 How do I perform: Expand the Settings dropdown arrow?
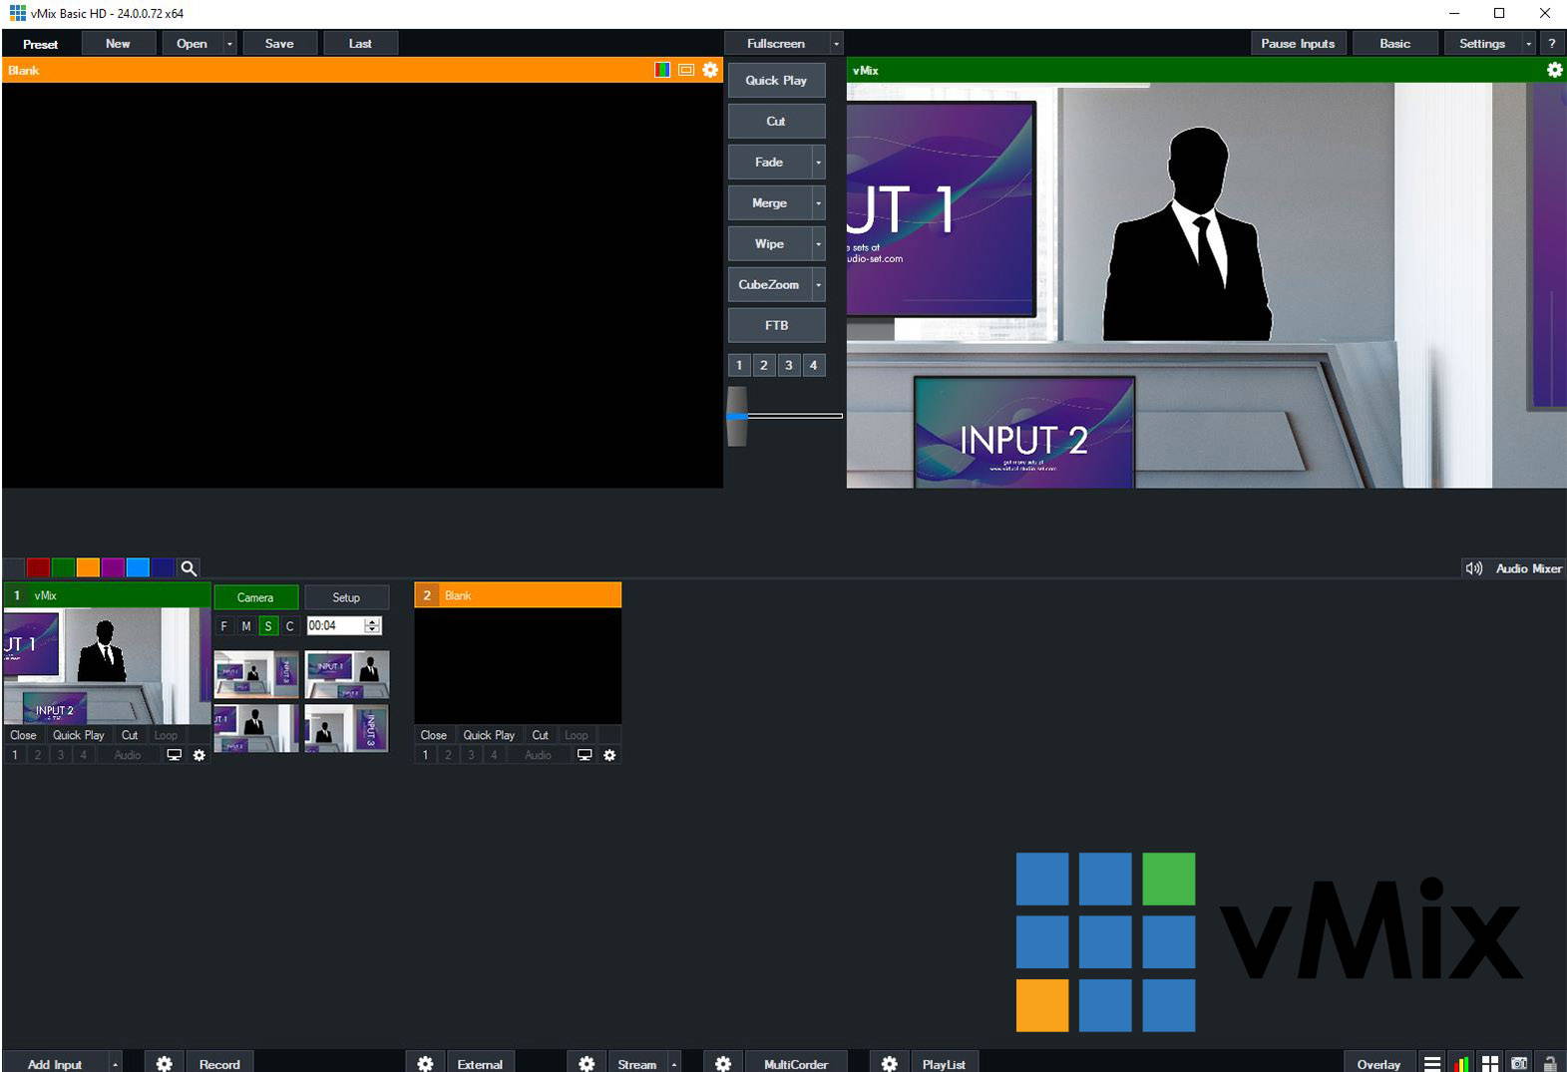(x=1528, y=44)
